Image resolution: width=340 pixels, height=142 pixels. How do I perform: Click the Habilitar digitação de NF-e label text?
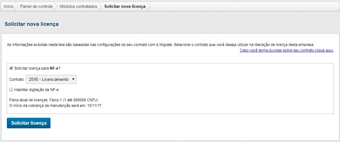tap(36, 90)
